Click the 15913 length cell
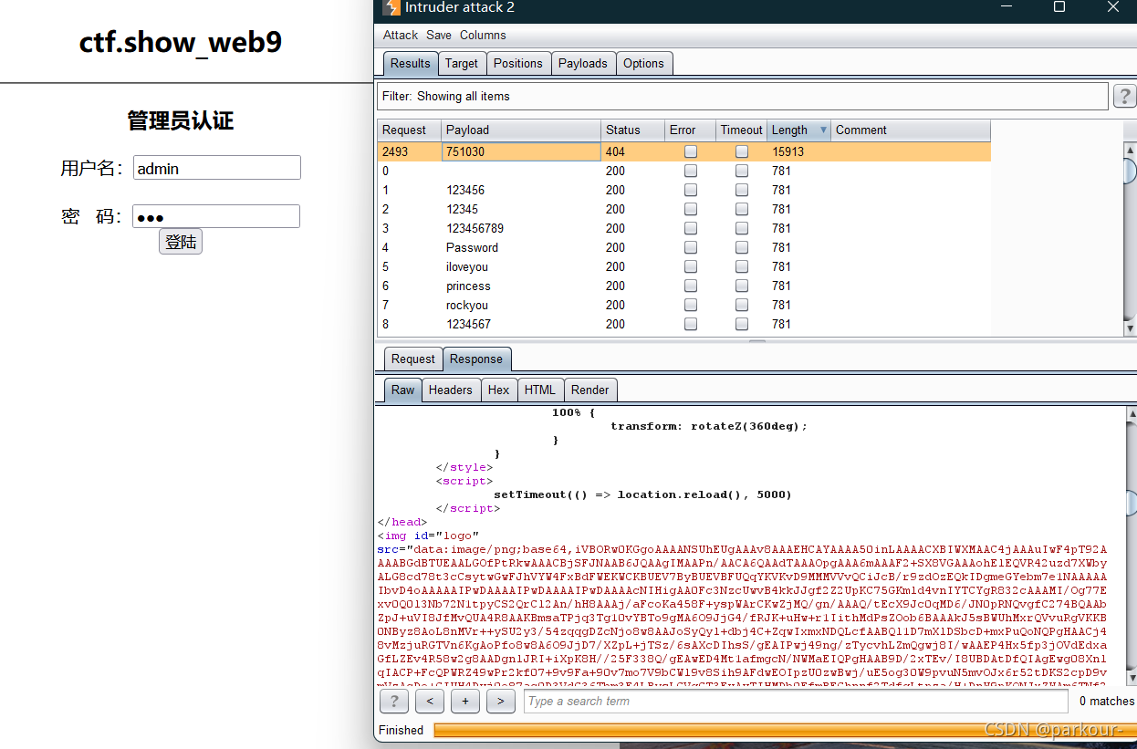 tap(799, 151)
